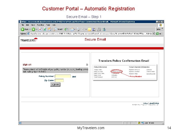This screenshot has height=137, width=182.
Task: Click the sign on section heading
Action: (27, 64)
